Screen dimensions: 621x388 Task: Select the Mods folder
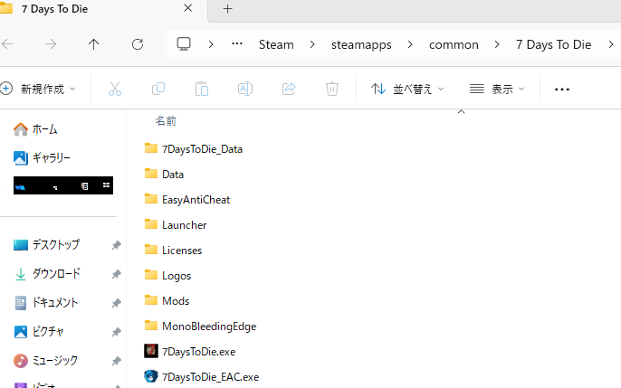click(x=175, y=300)
